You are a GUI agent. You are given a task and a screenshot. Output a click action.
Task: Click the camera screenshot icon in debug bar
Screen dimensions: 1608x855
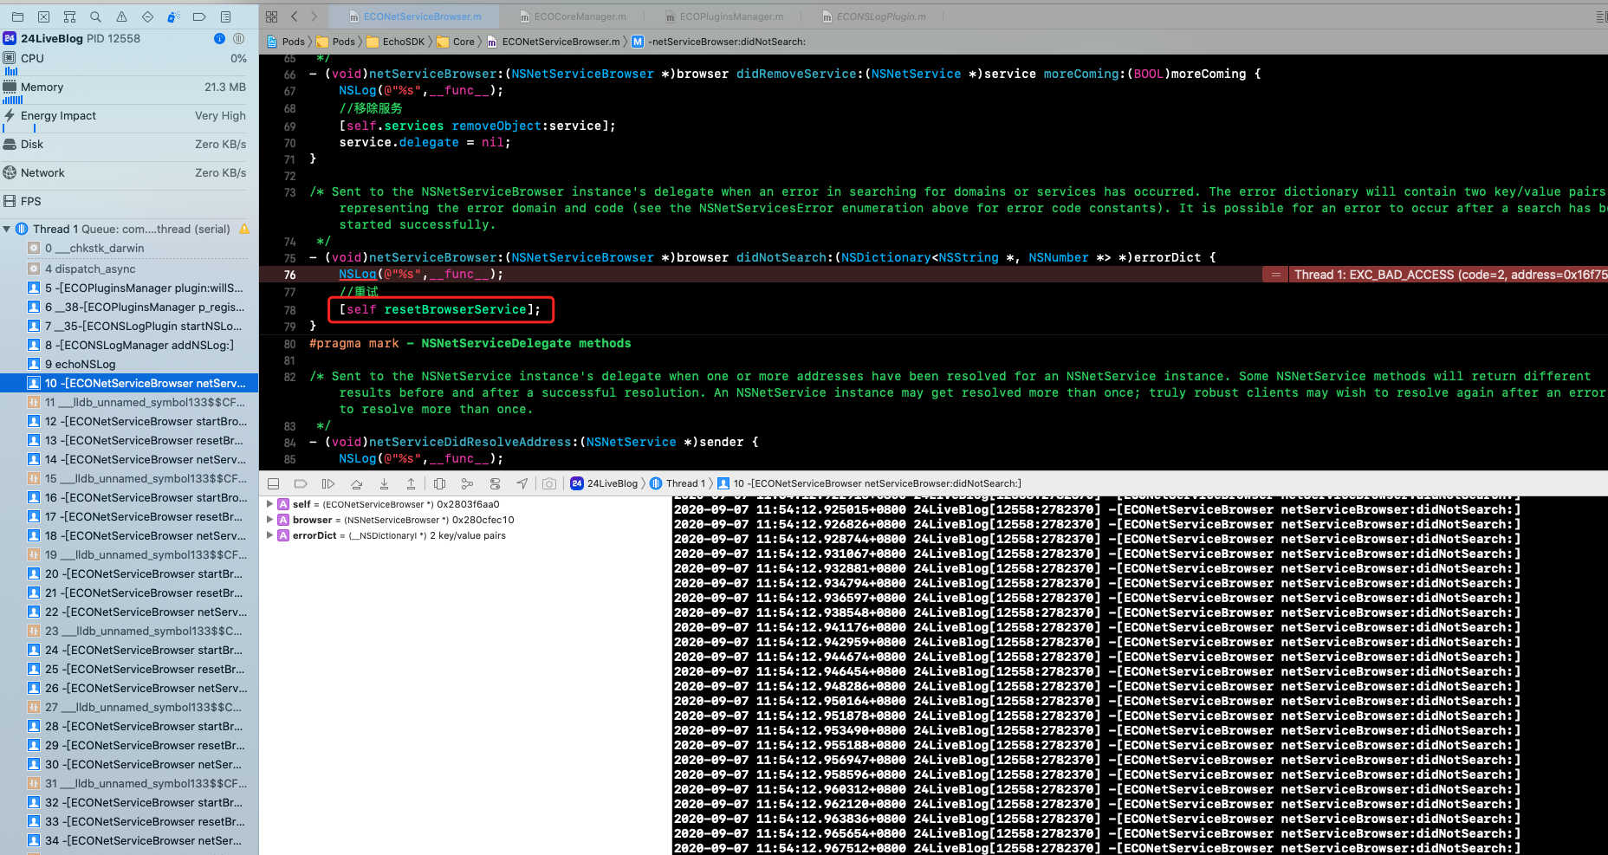[x=549, y=483]
